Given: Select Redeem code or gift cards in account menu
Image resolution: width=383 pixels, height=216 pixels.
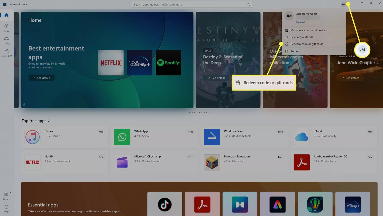Looking at the screenshot, I should 314,44.
